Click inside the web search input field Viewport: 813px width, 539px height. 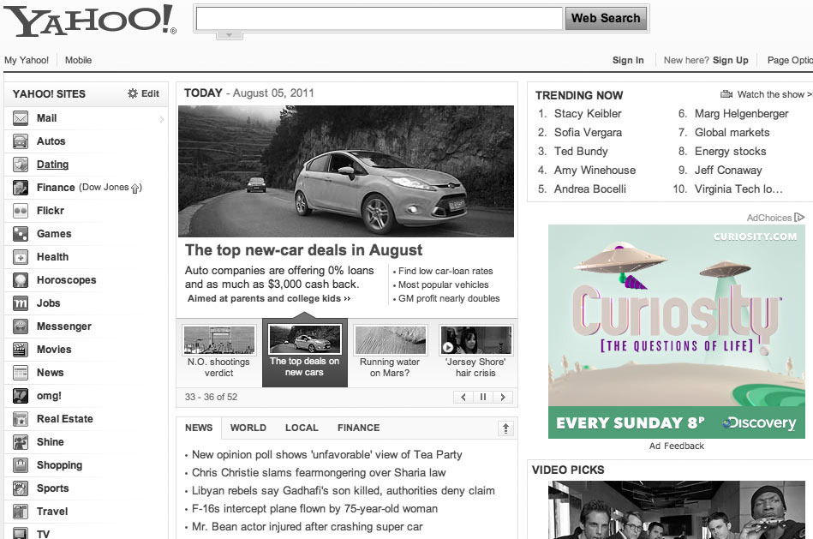(380, 18)
